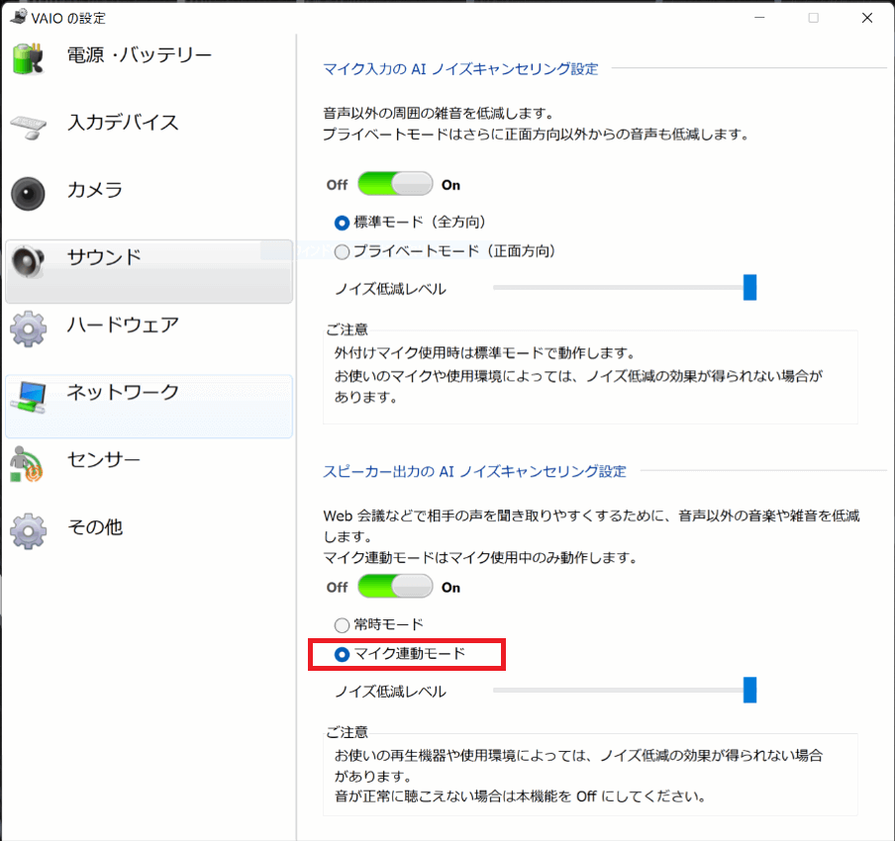895x841 pixels.
Task: Click the ハードウェア gear icon
Action: [x=28, y=329]
